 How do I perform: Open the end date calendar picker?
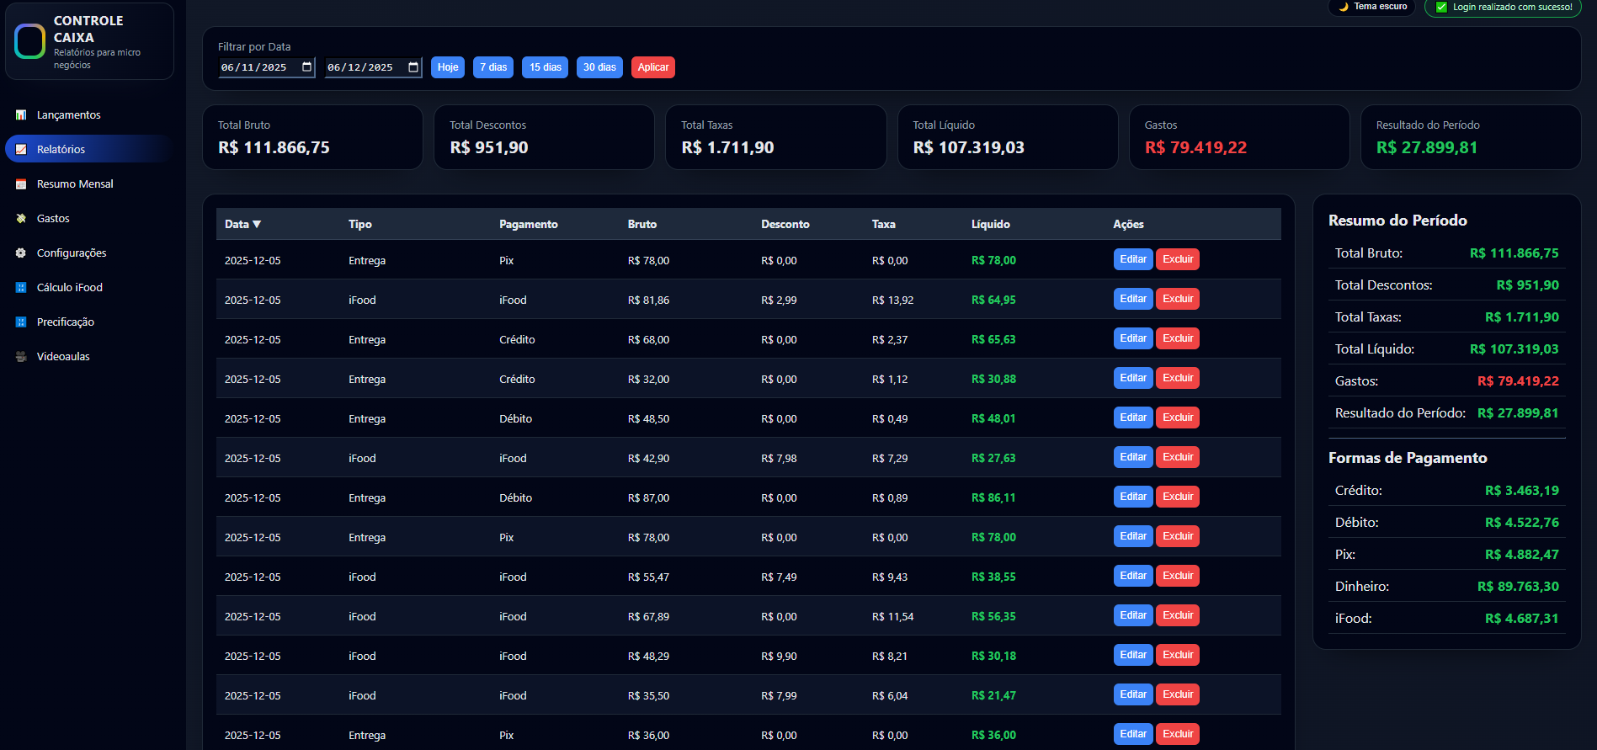click(x=413, y=67)
